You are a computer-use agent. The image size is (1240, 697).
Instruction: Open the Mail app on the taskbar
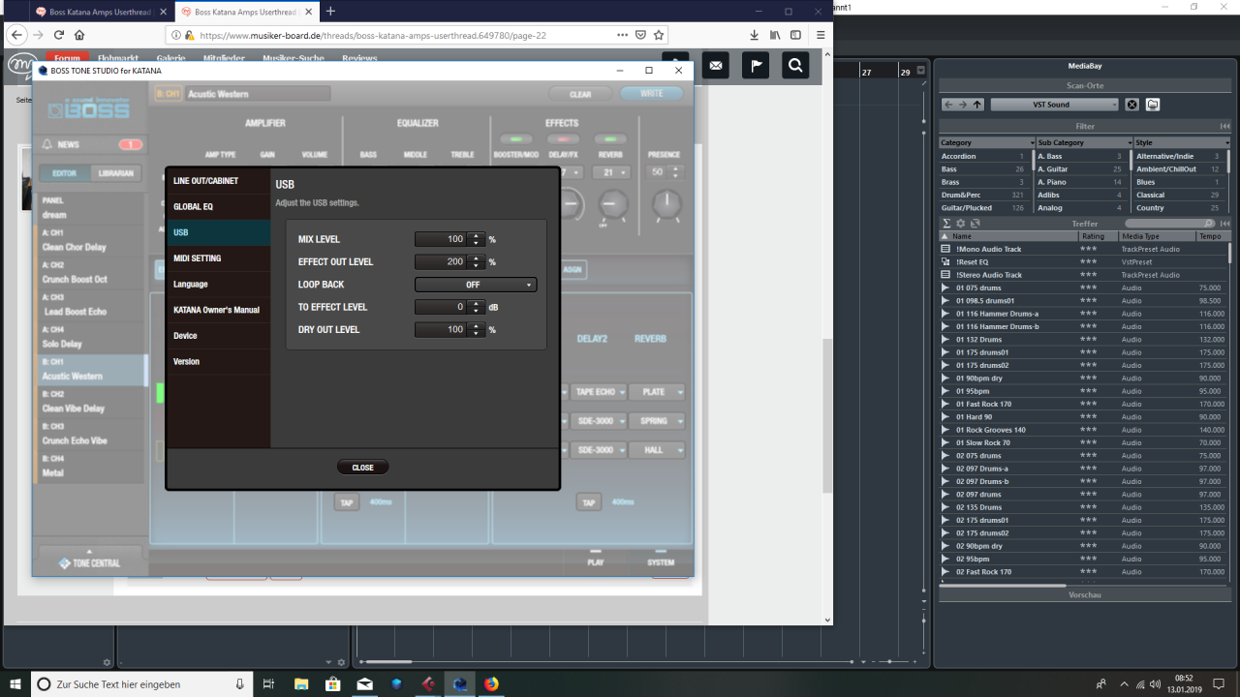364,683
